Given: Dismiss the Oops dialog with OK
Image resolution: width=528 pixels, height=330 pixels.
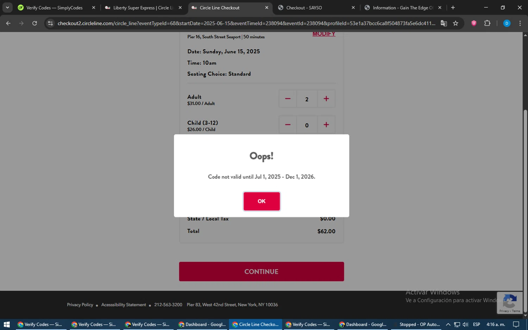Looking at the screenshot, I should coord(262,201).
